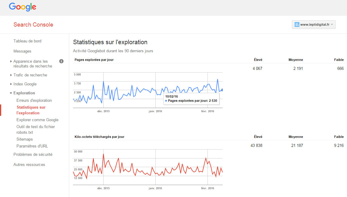Collapse the Exploration section arrow
347x197 pixels.
(x=11, y=93)
